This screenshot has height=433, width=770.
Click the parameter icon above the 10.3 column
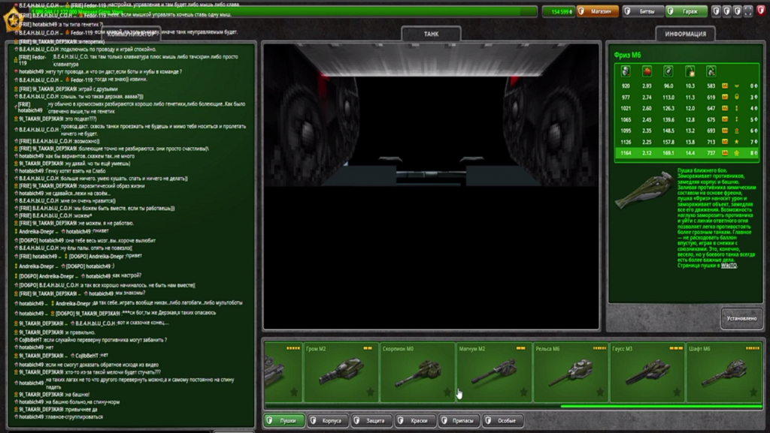(x=690, y=71)
